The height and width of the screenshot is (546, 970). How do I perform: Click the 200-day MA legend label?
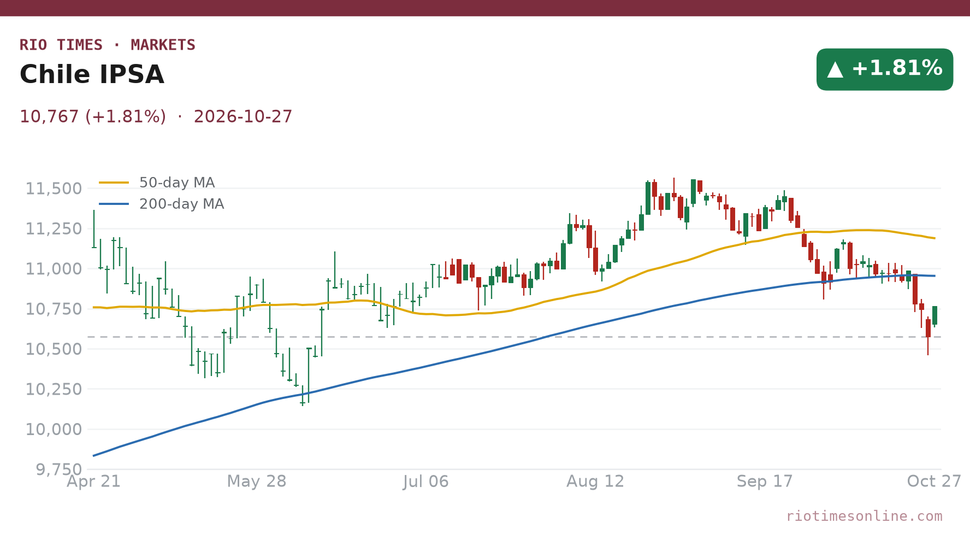point(181,204)
